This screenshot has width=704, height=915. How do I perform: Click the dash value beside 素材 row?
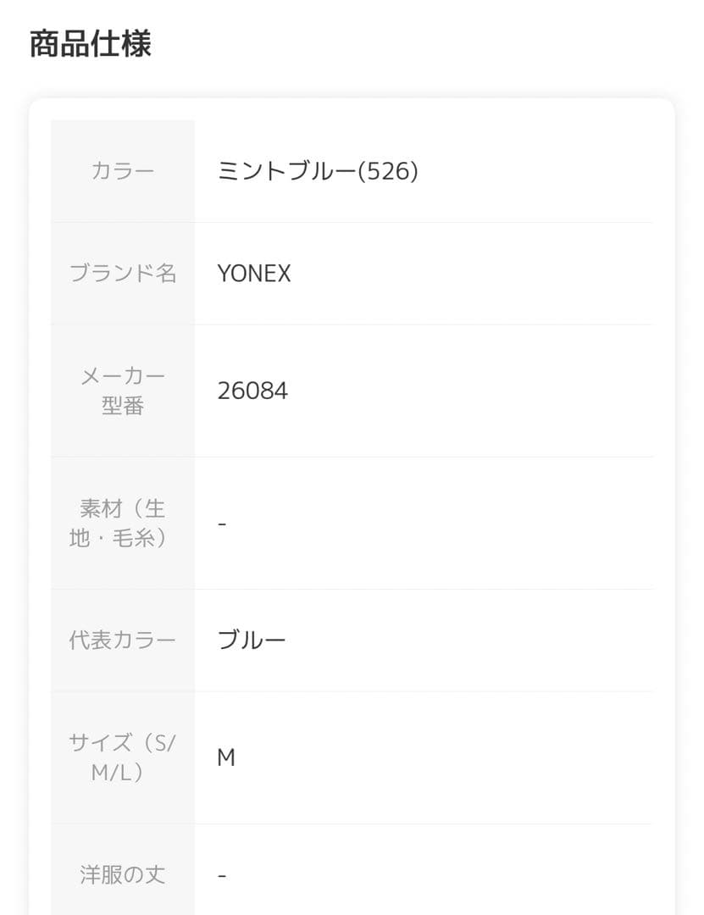[222, 524]
